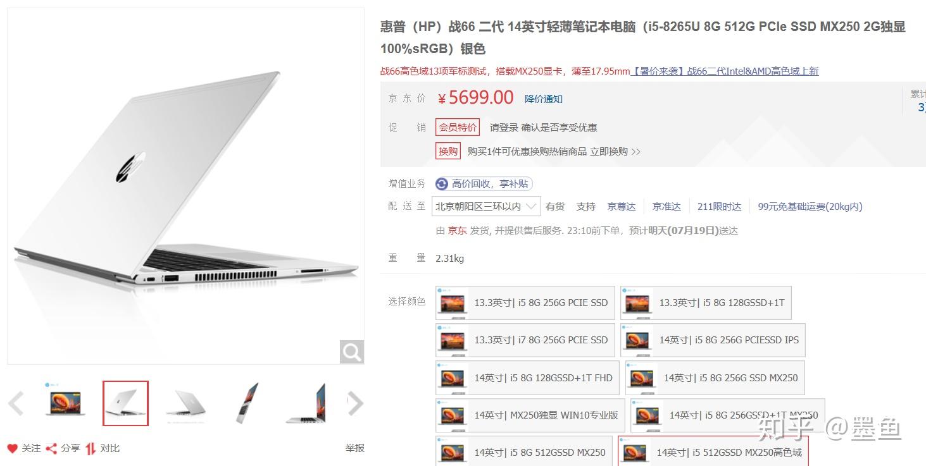This screenshot has width=926, height=466.
Task: Expand 立即换购 promotion arrows
Action: pos(635,152)
